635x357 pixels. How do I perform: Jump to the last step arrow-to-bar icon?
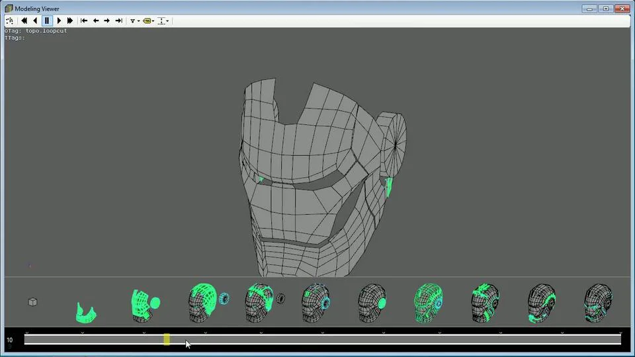click(118, 20)
